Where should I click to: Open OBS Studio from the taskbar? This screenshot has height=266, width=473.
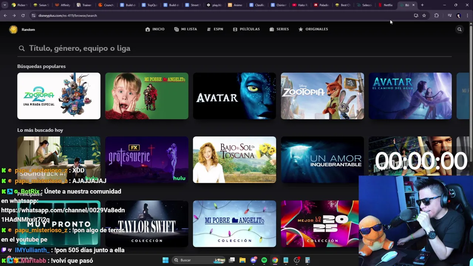296,260
